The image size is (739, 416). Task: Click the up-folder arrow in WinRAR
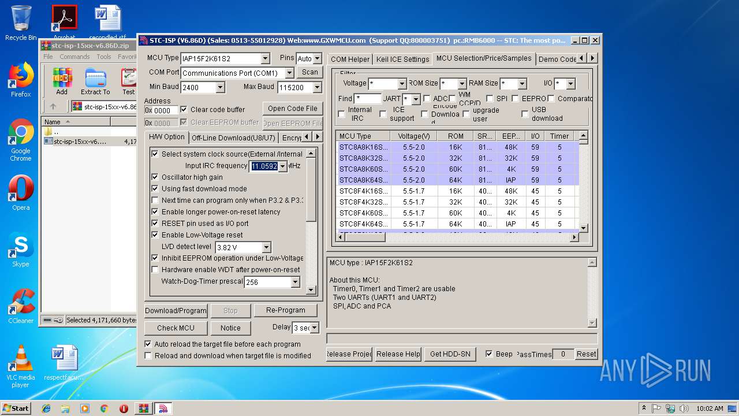coord(53,106)
